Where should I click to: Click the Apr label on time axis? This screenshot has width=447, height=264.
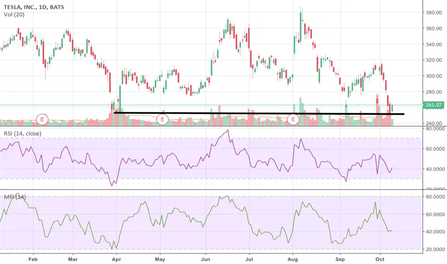117,259
